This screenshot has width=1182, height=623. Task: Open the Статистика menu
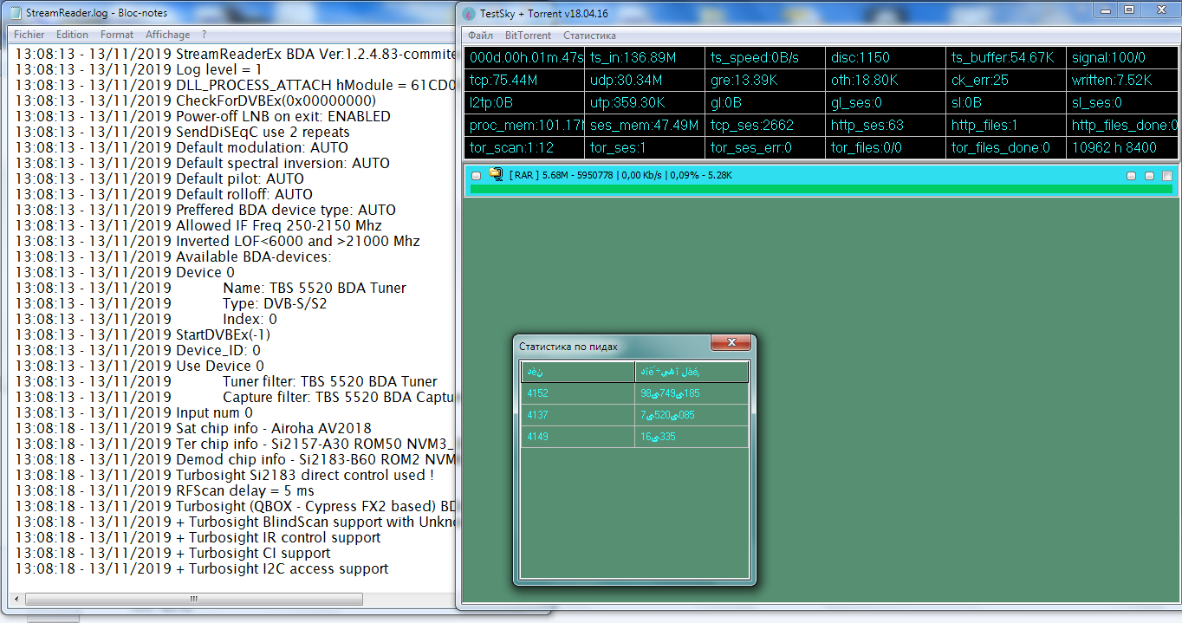(589, 36)
